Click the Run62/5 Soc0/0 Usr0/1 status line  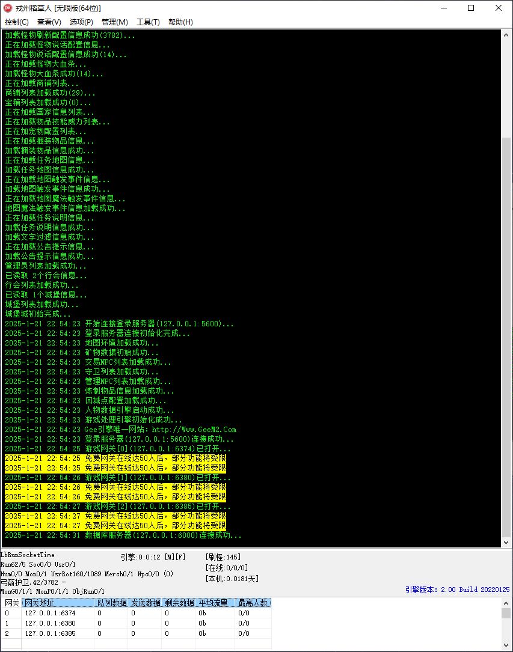38,564
